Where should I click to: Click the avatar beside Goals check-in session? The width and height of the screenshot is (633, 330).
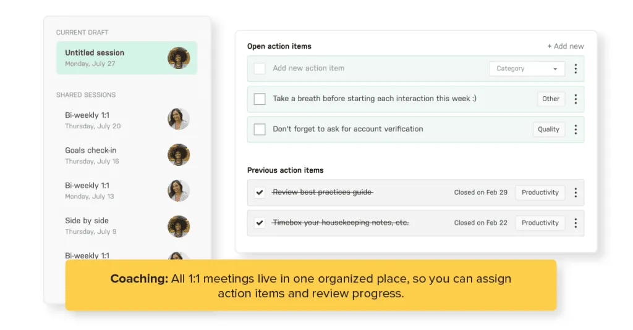tap(179, 155)
